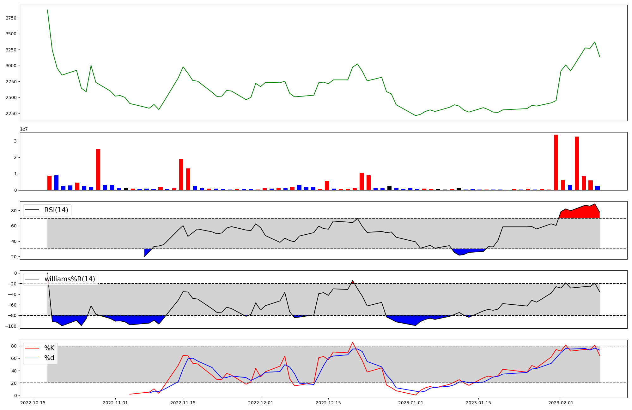This screenshot has width=632, height=410.
Task: Click the 3500 price axis label
Action: click(x=11, y=34)
